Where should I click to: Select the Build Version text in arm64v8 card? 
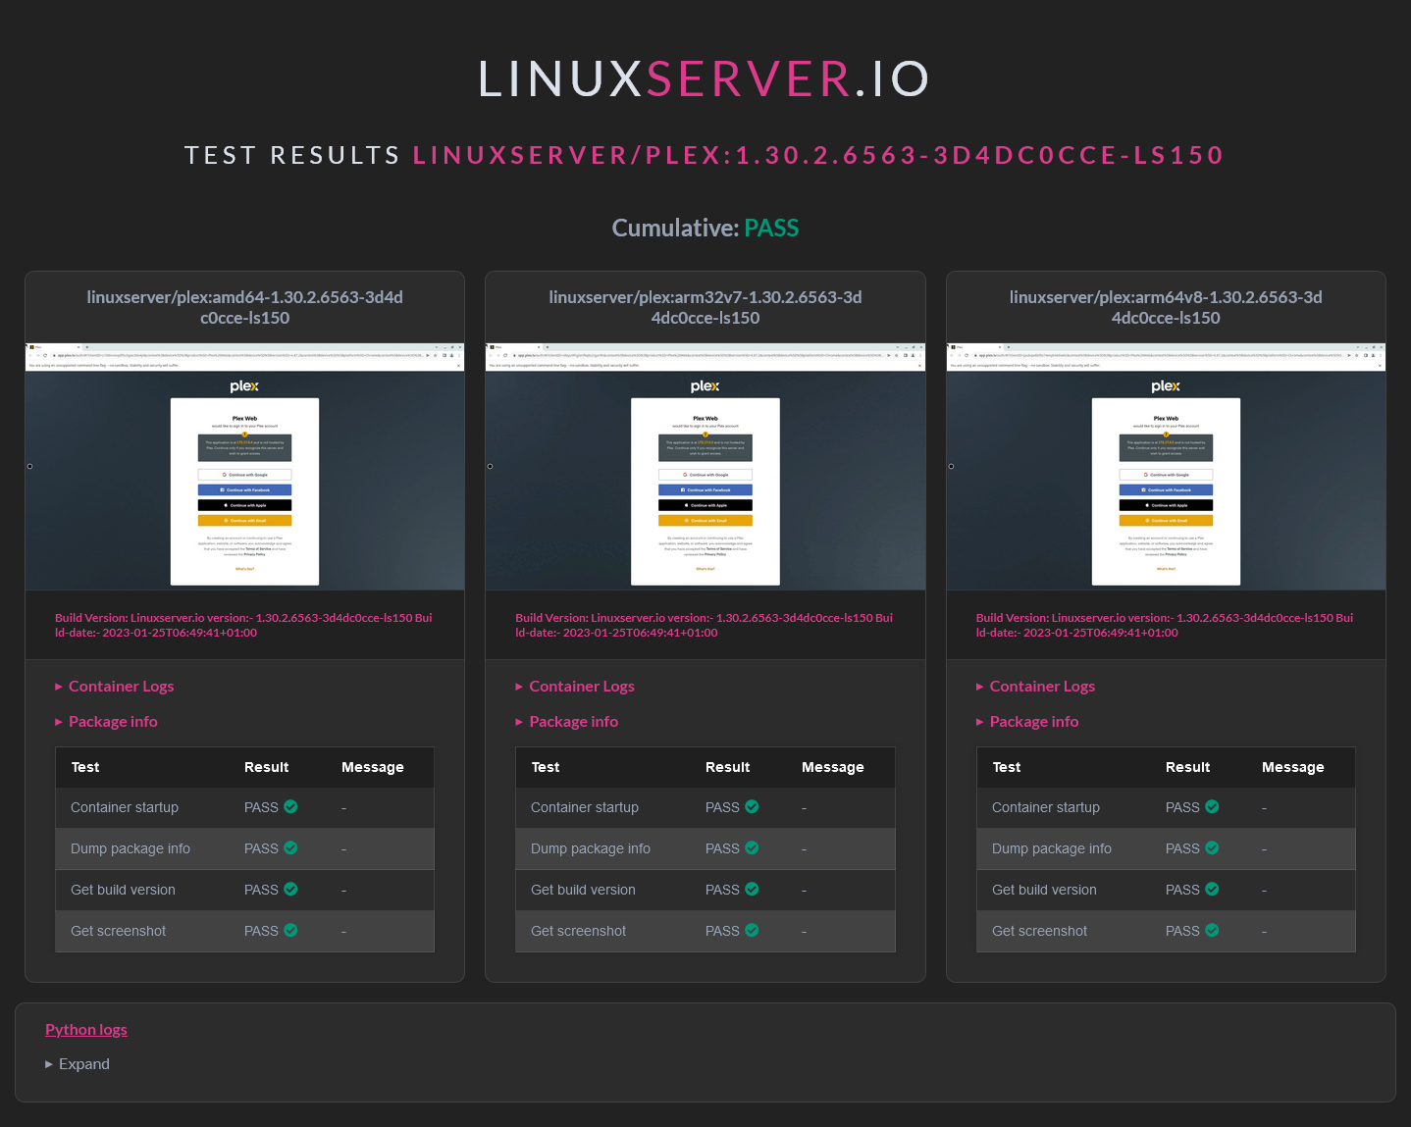(1165, 625)
